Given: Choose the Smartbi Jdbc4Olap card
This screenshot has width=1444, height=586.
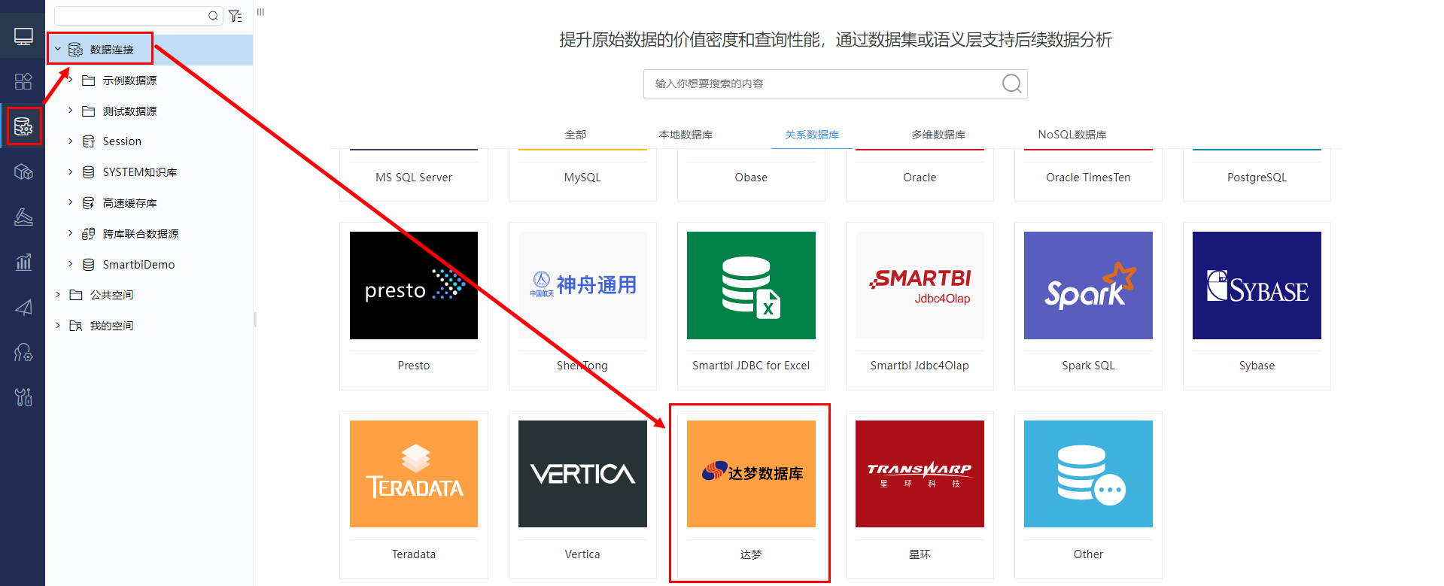Looking at the screenshot, I should point(920,306).
